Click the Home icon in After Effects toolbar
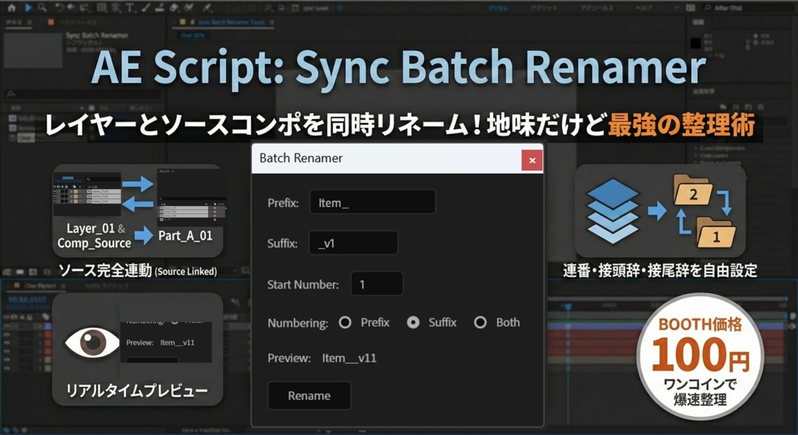Viewport: 798px width, 435px height. pos(11,8)
